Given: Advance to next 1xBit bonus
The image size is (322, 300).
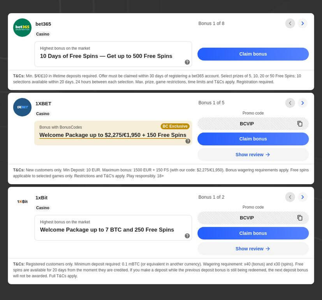Looking at the screenshot, I should pyautogui.click(x=303, y=197).
